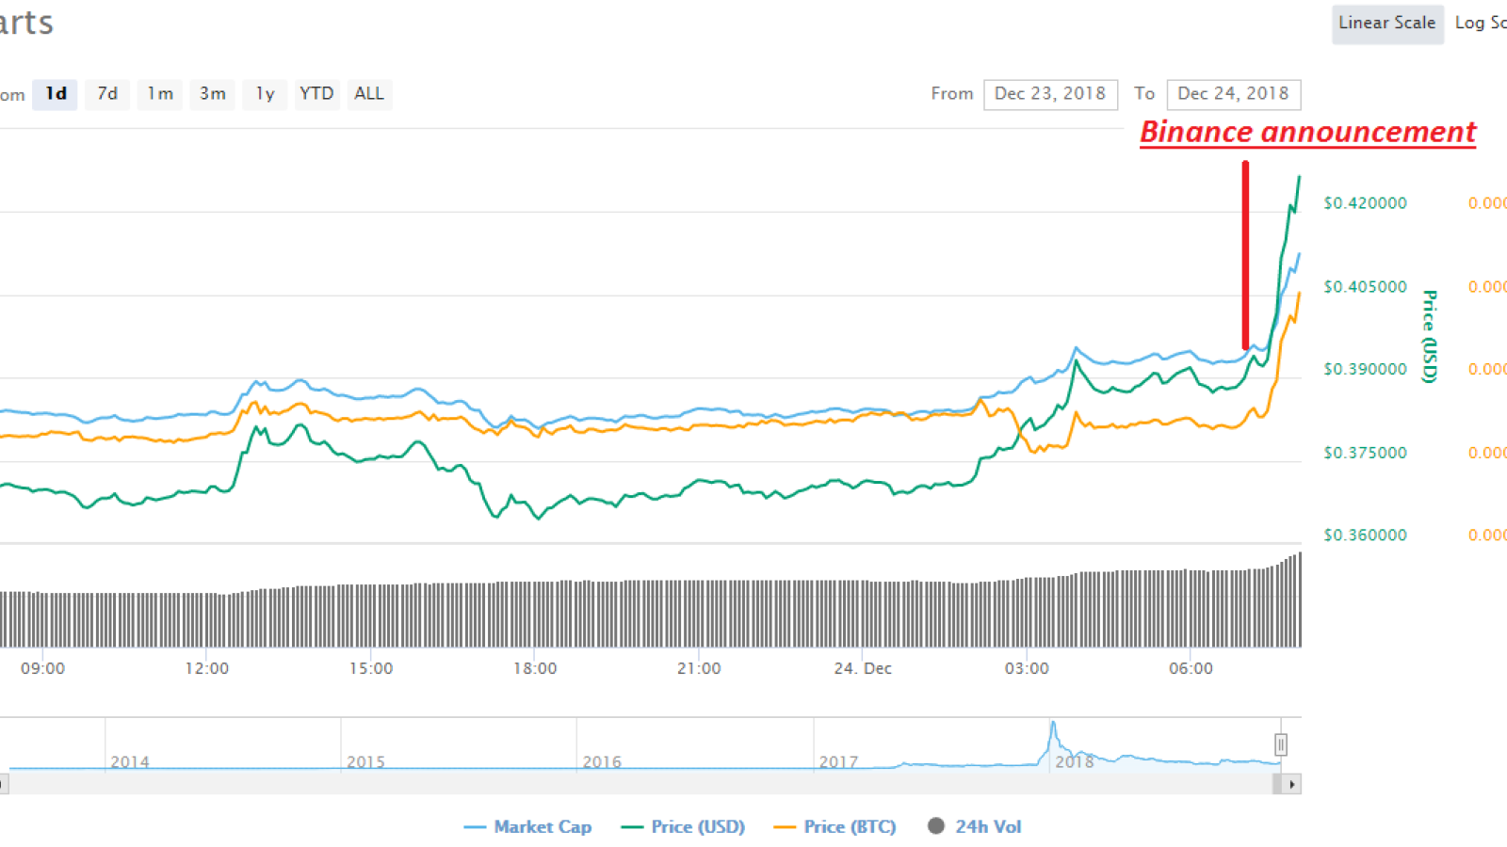Click the 09:00 time axis label
1507x847 pixels.
pyautogui.click(x=43, y=669)
